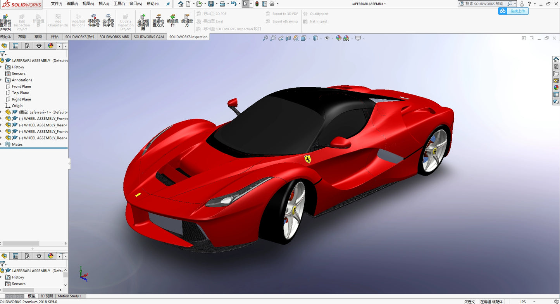Click the Zoom to Area icon
Screen dimensions: 560x304
click(x=273, y=38)
